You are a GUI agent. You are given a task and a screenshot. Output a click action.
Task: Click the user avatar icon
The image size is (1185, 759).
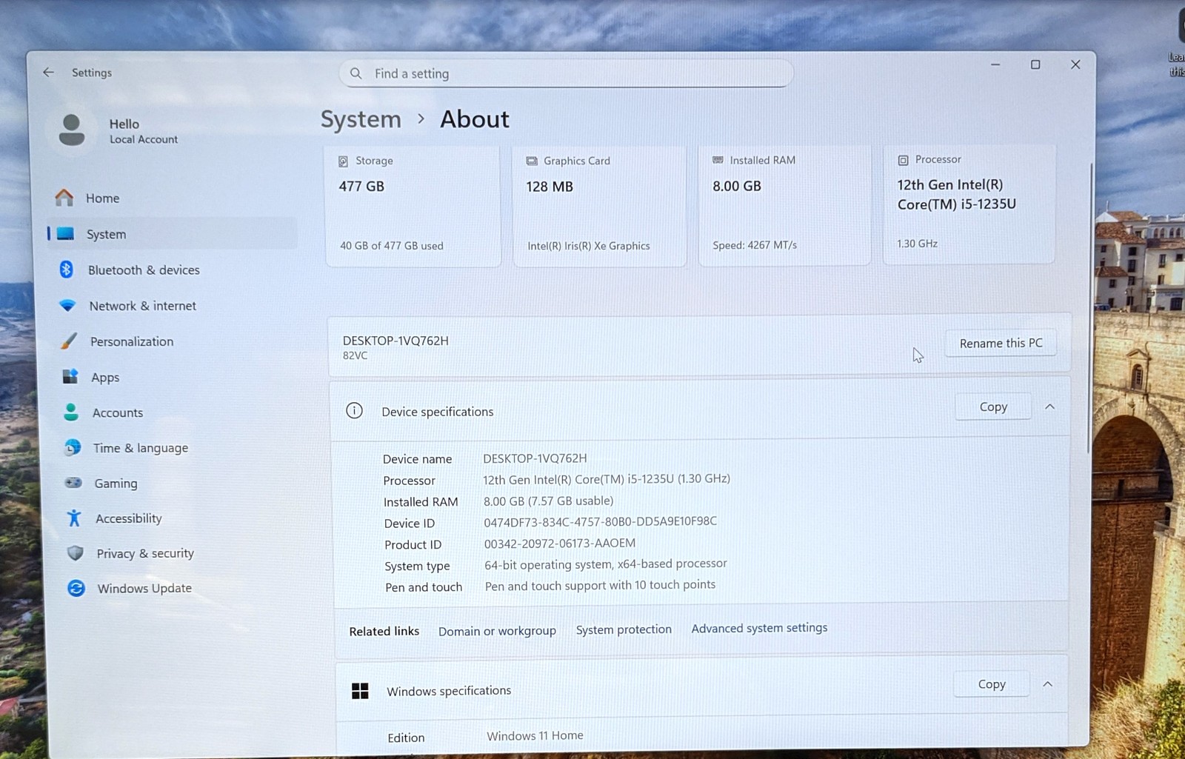[72, 130]
